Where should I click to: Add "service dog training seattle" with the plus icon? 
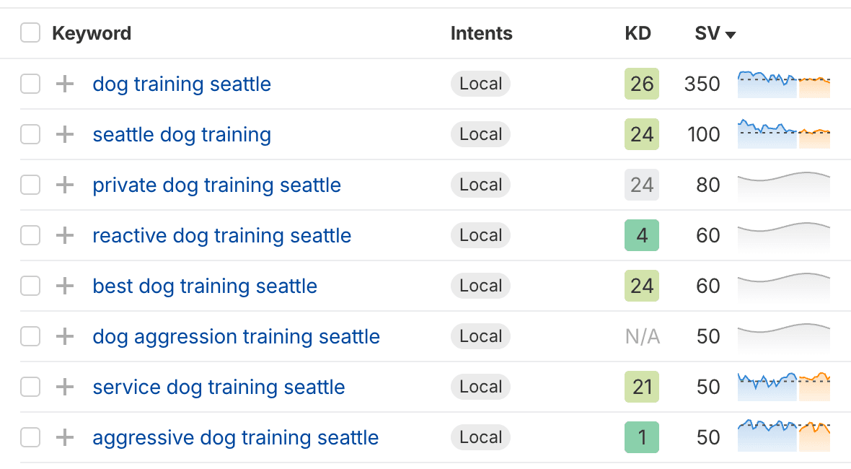tap(65, 387)
